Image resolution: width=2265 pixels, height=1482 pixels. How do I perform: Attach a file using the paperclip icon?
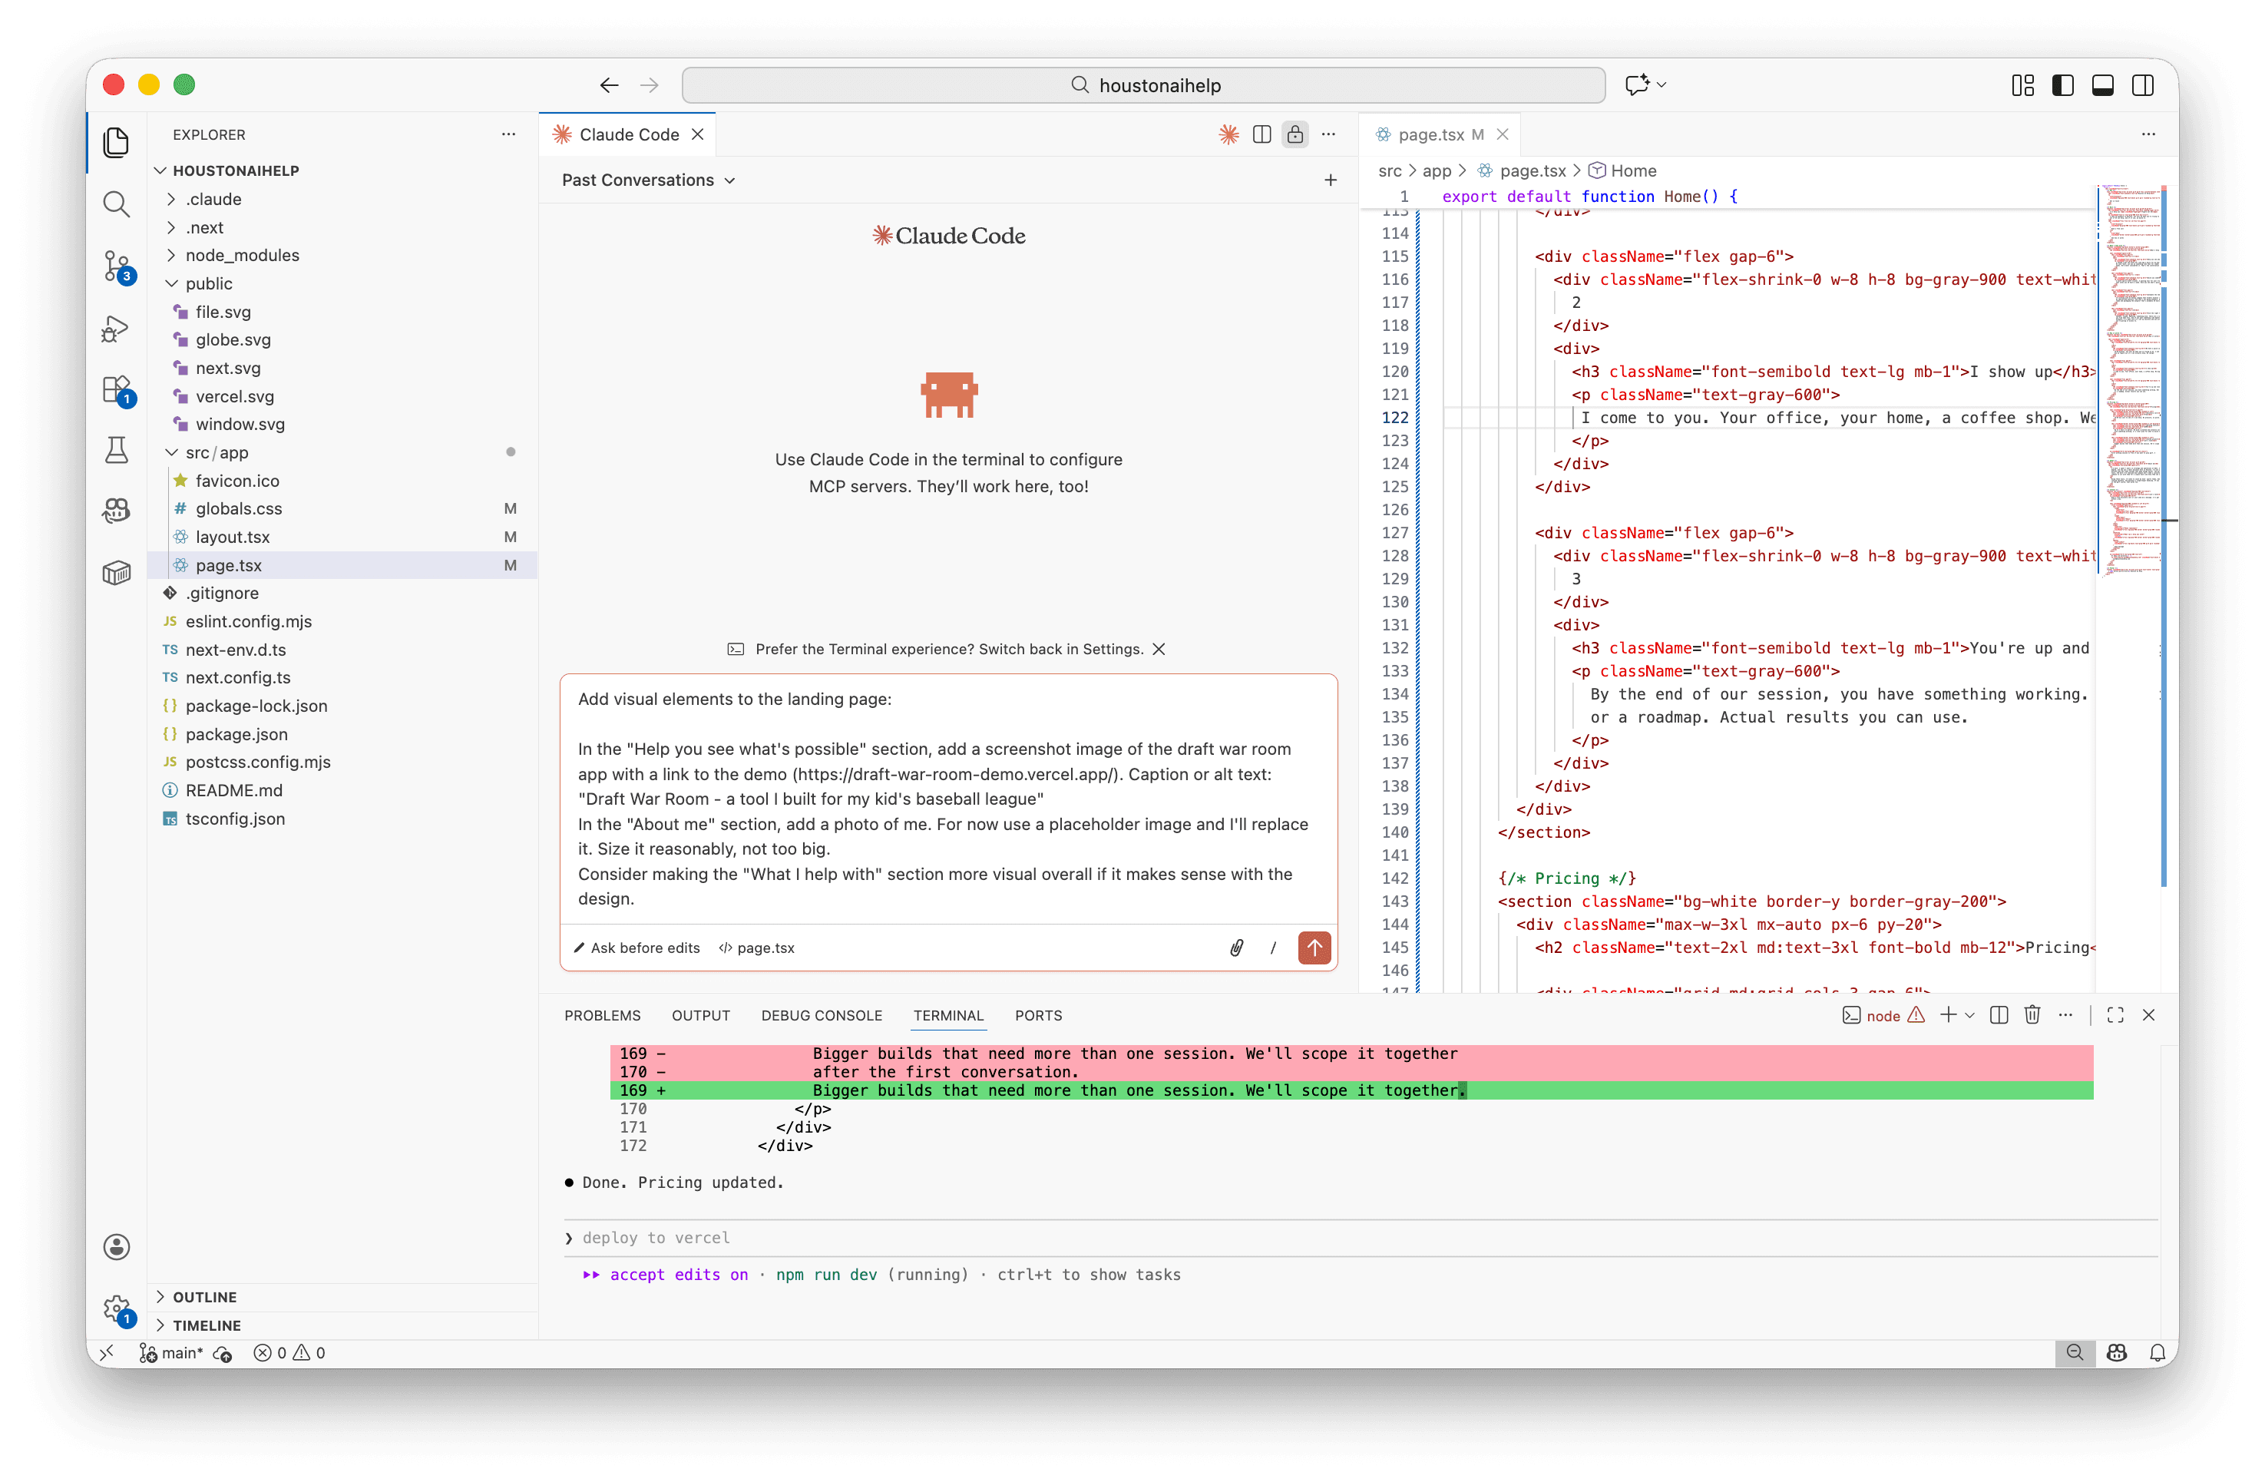click(1236, 947)
